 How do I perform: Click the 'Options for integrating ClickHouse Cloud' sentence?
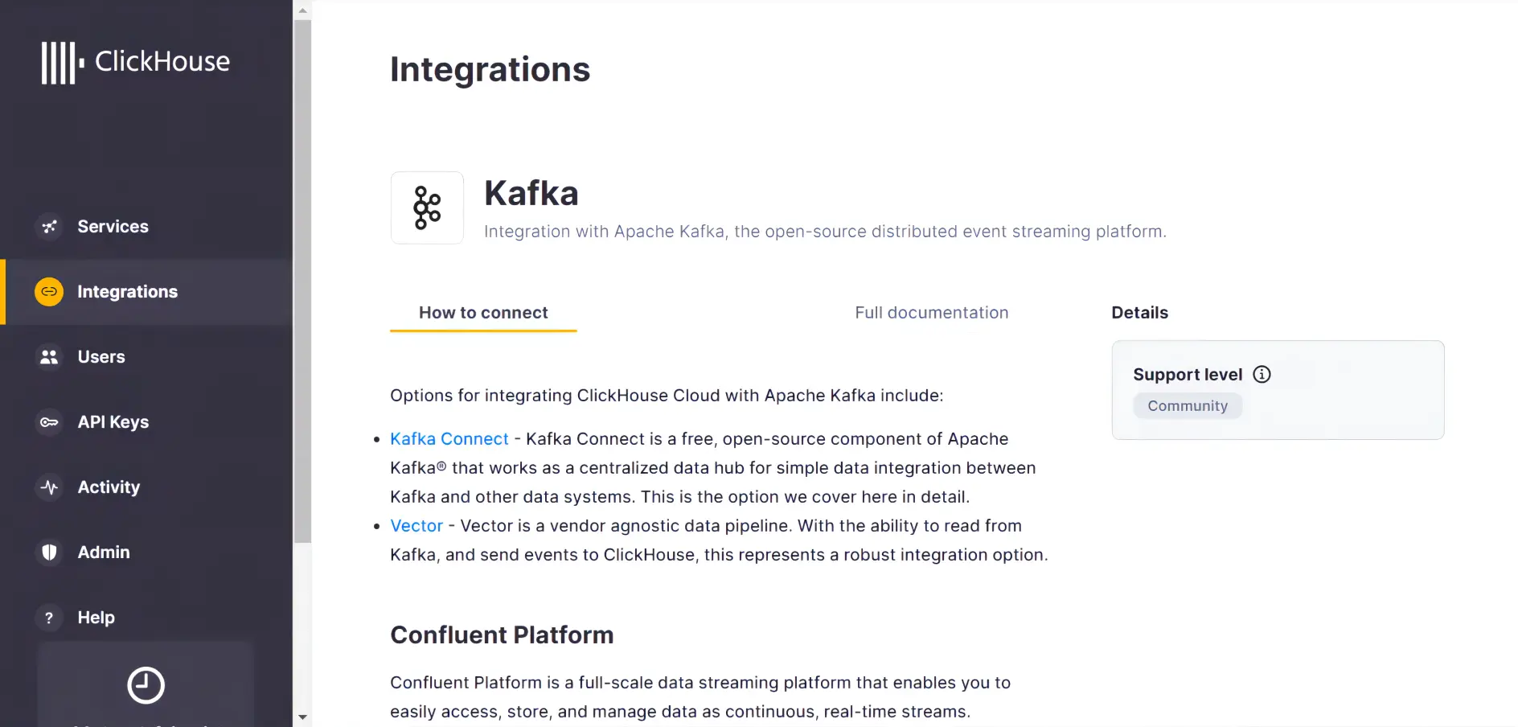pos(667,396)
